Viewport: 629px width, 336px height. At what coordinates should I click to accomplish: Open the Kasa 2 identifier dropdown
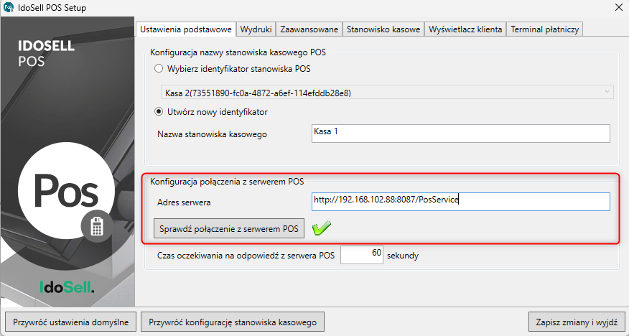tap(387, 93)
